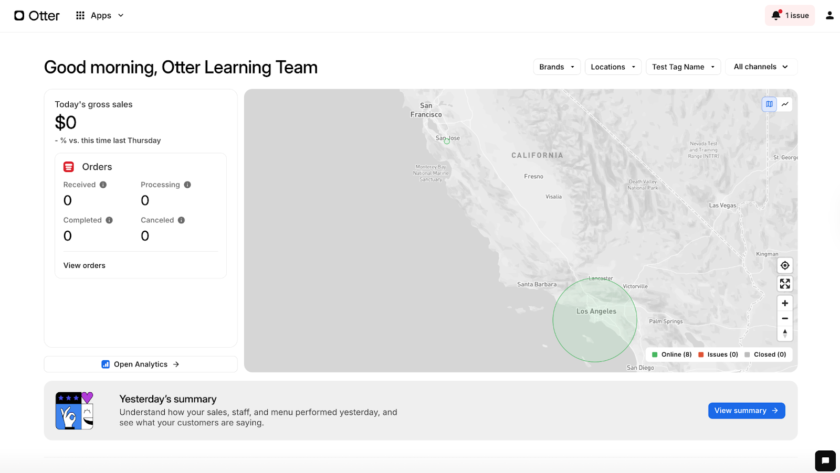Click the Otter logo
This screenshot has width=840, height=473.
(x=37, y=16)
